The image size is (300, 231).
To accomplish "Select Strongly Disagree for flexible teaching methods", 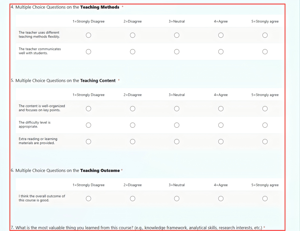I will tap(88, 35).
